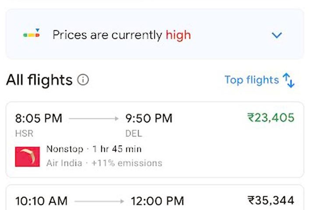Click the "+11% emissions" label
This screenshot has width=311, height=210.
[x=127, y=163]
